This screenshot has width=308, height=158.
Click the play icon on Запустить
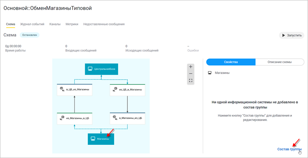point(283,35)
